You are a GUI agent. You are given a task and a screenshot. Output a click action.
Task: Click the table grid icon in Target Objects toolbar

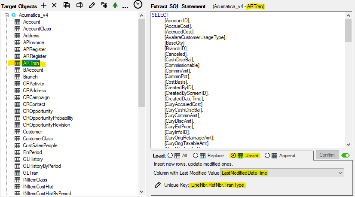click(x=67, y=5)
